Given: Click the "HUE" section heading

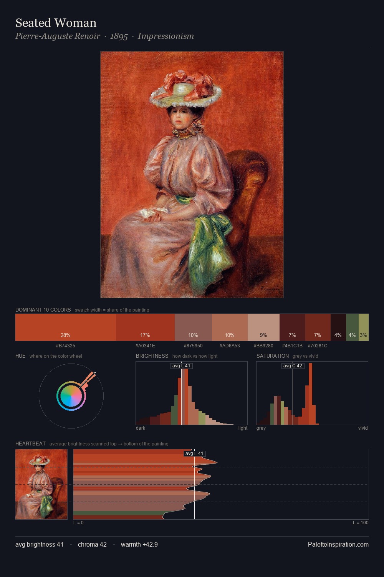Looking at the screenshot, I should click(x=20, y=356).
